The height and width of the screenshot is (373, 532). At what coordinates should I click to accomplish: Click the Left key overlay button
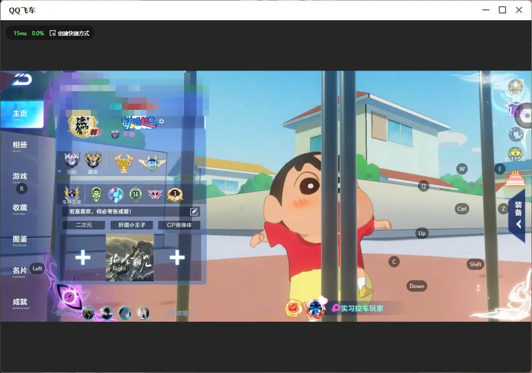coord(37,268)
